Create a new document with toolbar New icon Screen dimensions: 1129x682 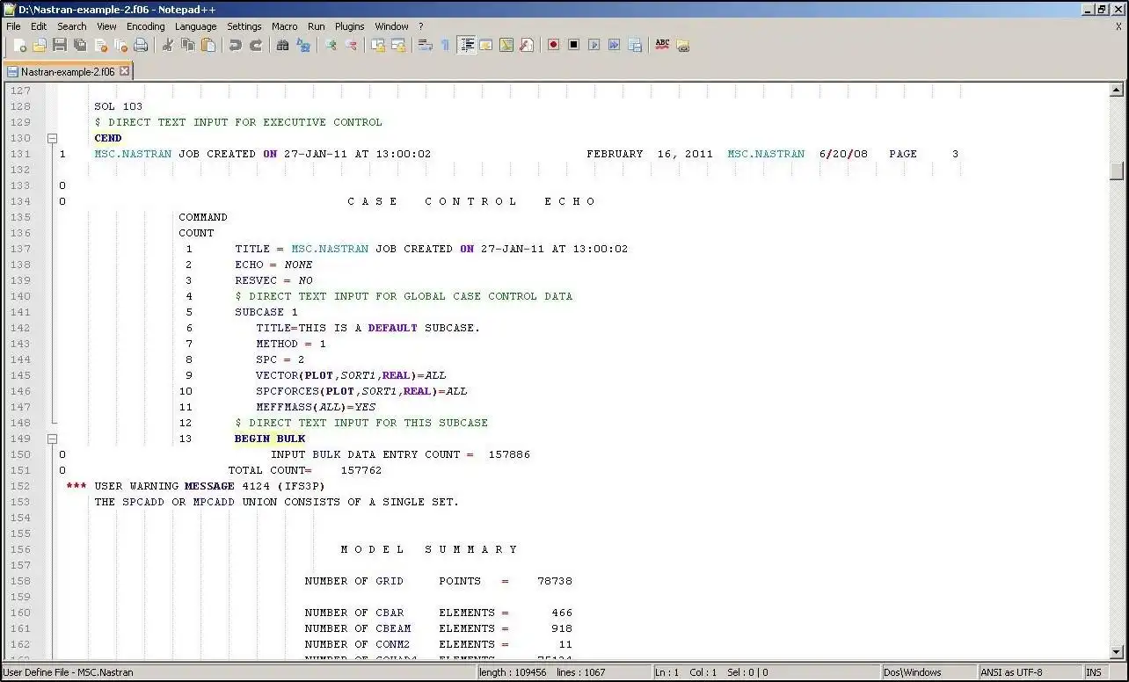(19, 45)
